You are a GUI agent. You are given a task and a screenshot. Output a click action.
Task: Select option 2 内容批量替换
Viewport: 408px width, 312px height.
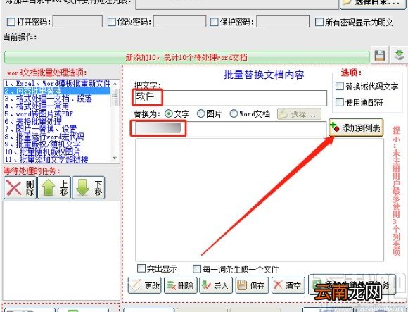click(57, 91)
